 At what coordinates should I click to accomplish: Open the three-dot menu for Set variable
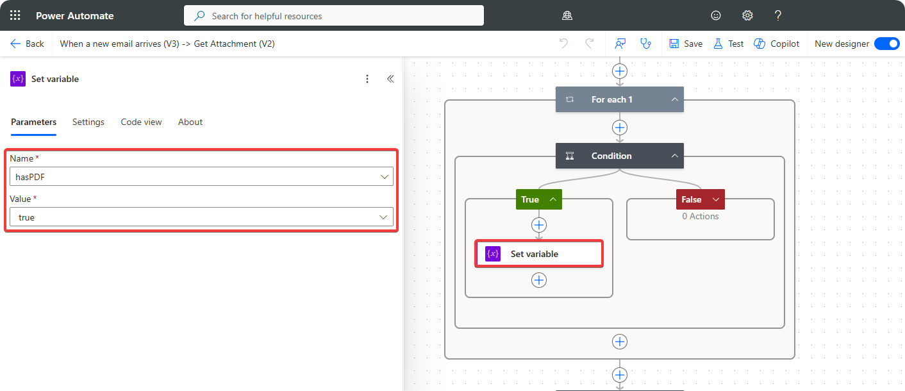(x=367, y=79)
